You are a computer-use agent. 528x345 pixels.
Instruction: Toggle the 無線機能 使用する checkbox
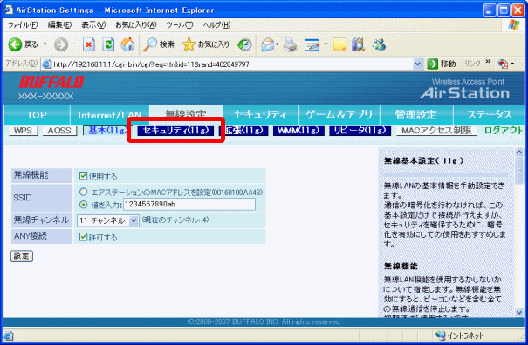point(83,176)
